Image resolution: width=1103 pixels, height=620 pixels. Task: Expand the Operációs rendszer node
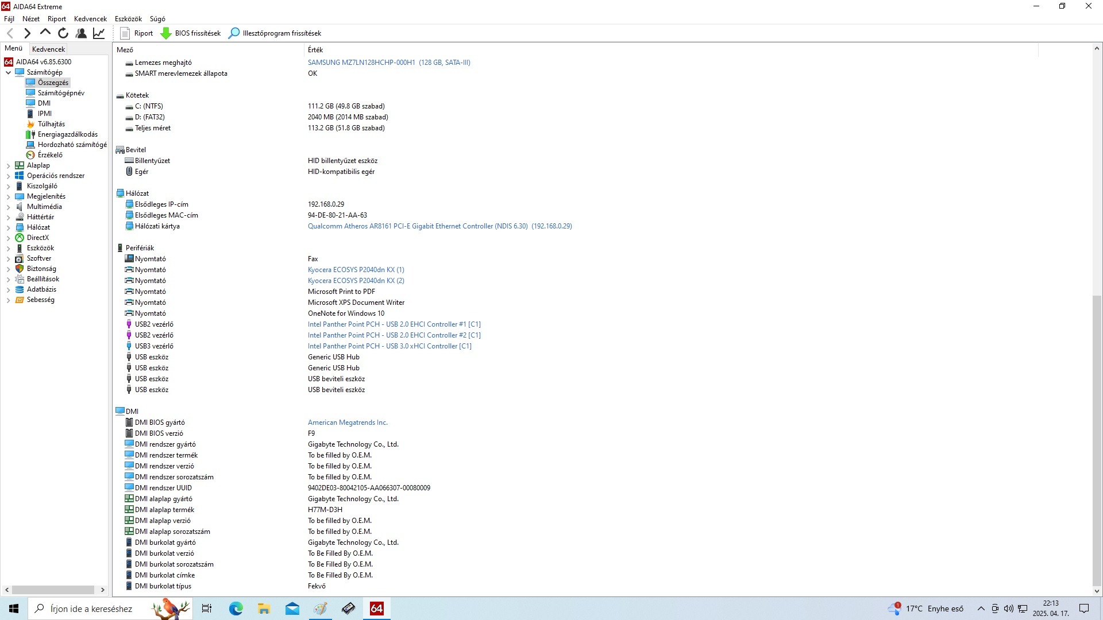[x=8, y=176]
